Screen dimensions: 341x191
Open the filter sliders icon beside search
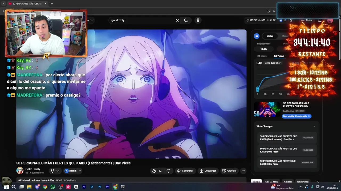click(x=91, y=20)
